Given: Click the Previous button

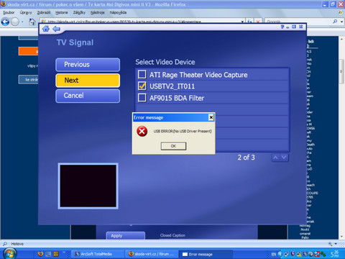Looking at the screenshot, I should (88, 65).
